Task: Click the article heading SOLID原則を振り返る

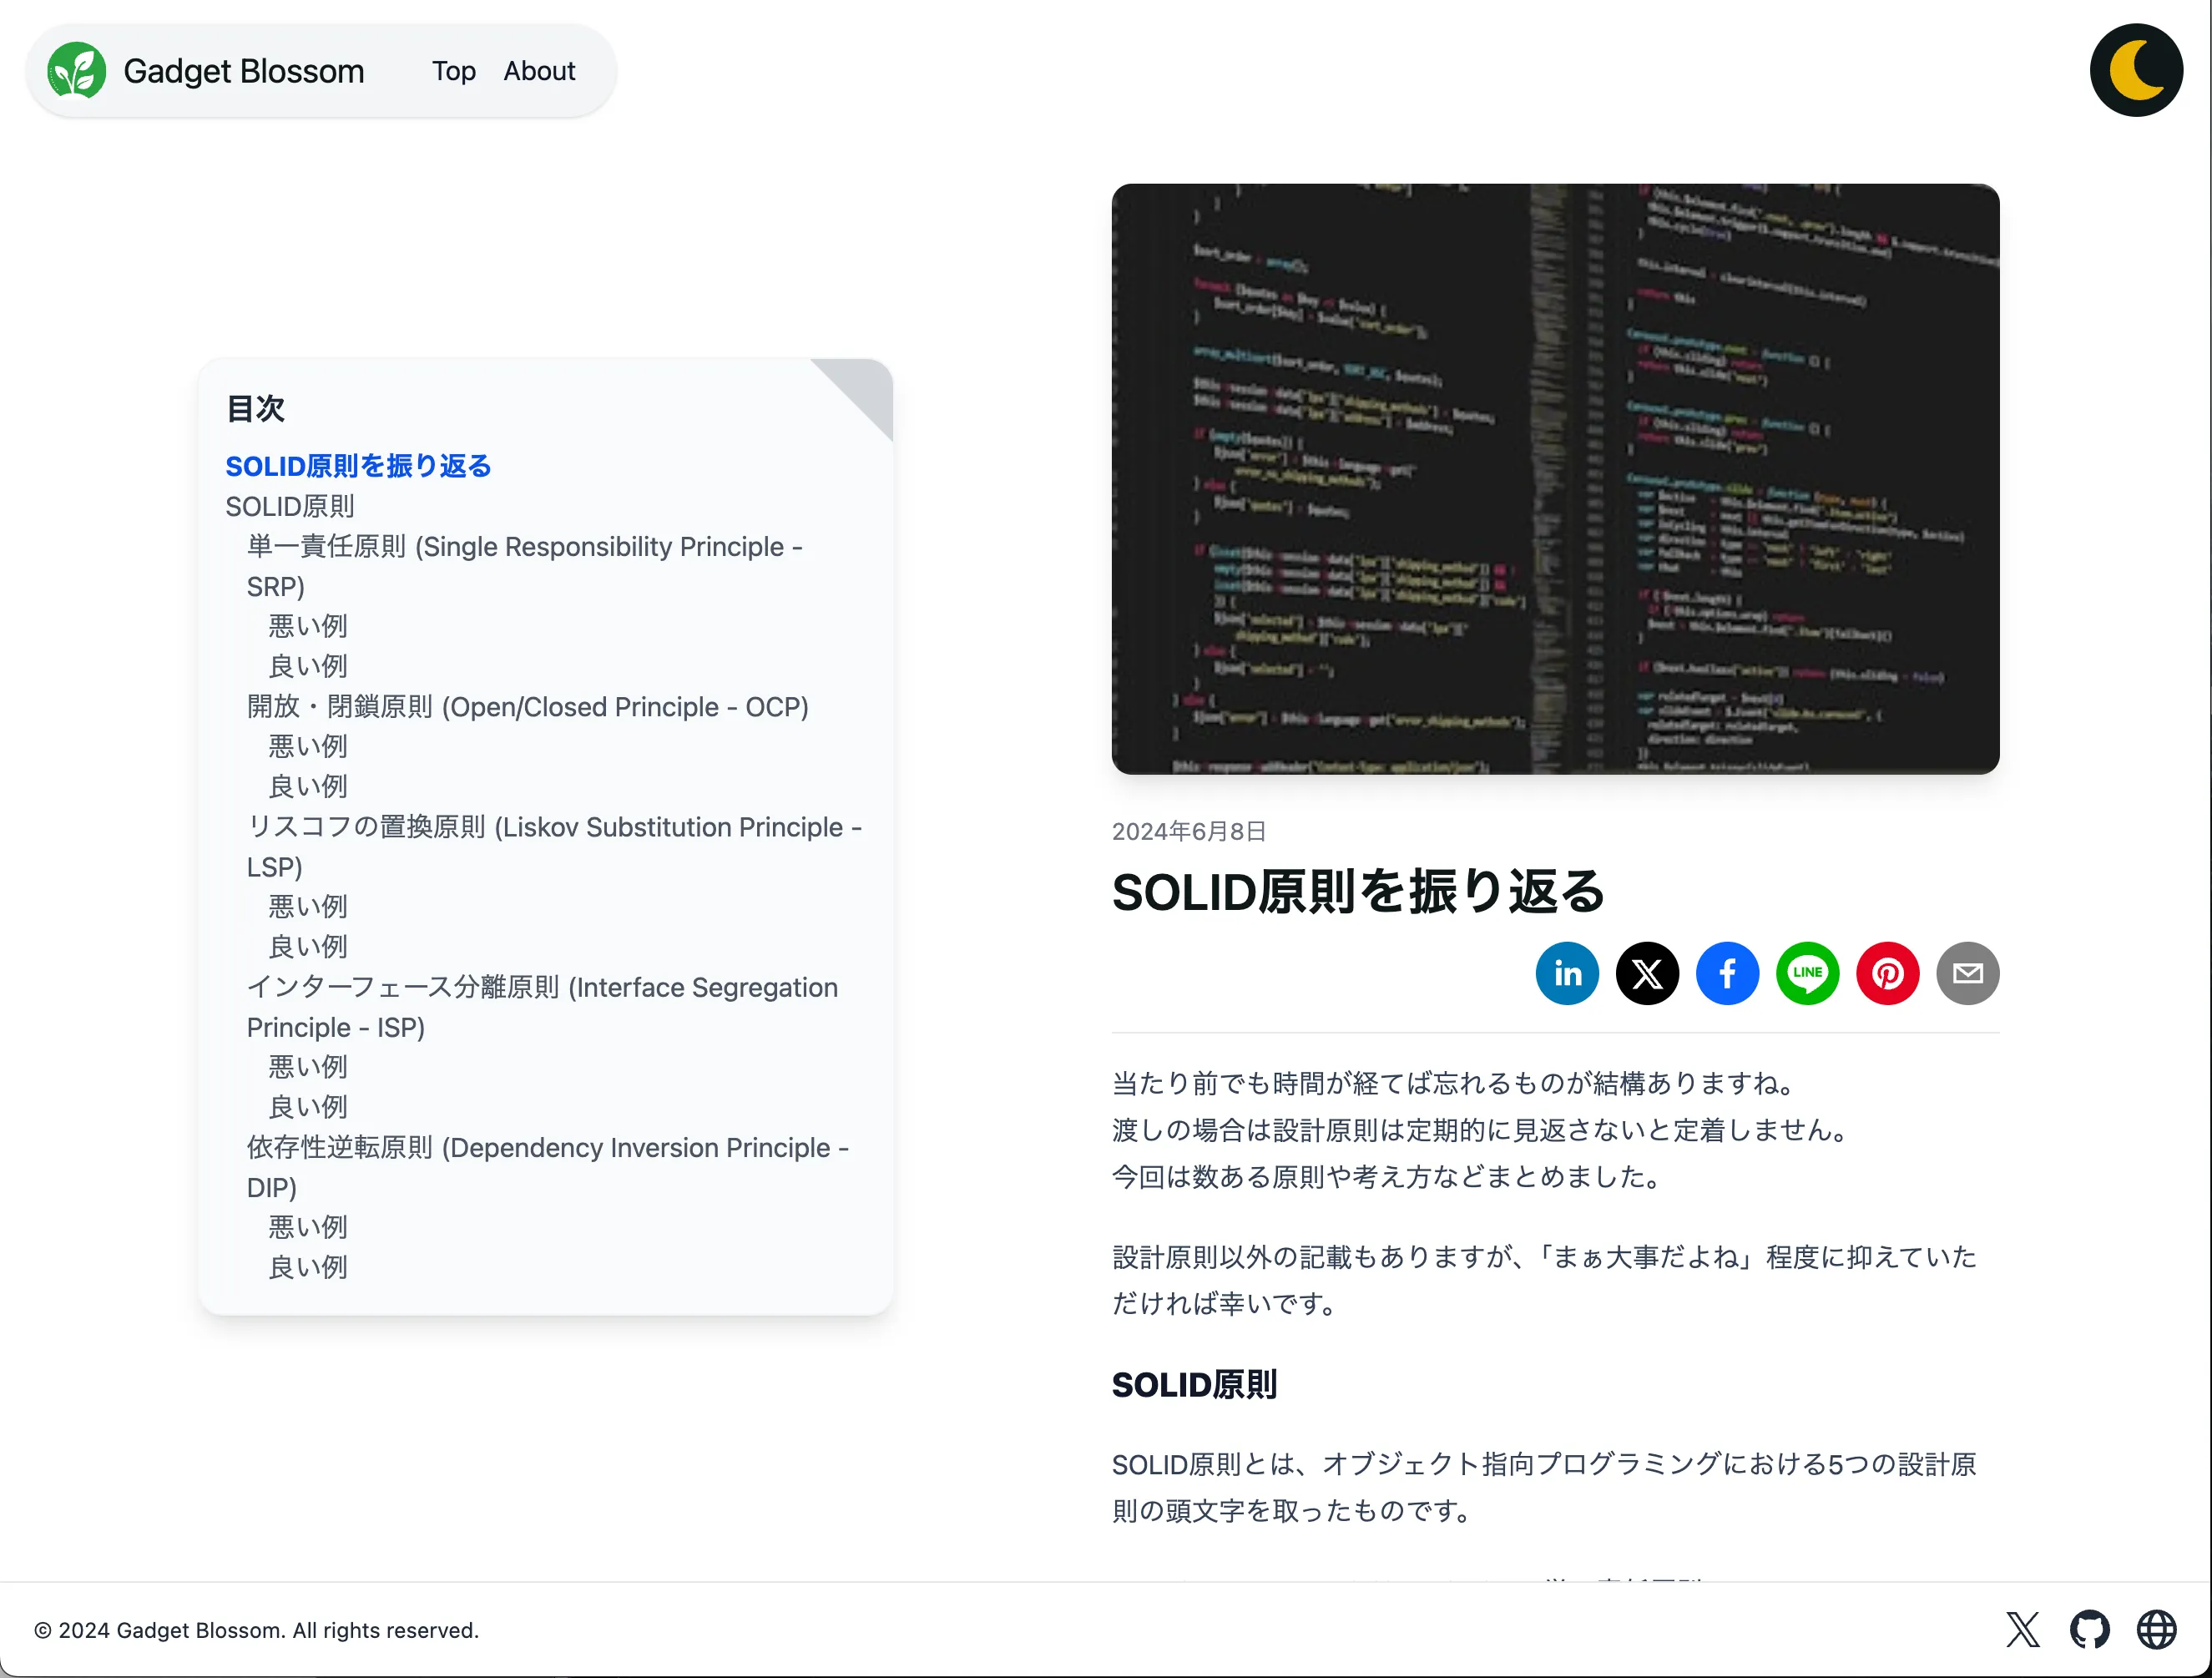Action: (1357, 890)
